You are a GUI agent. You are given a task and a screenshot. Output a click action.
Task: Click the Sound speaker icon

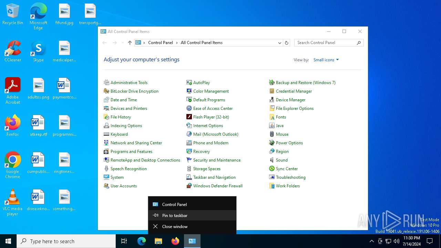272,160
